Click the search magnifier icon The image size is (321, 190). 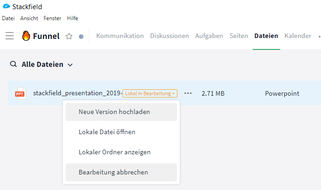coord(13,64)
